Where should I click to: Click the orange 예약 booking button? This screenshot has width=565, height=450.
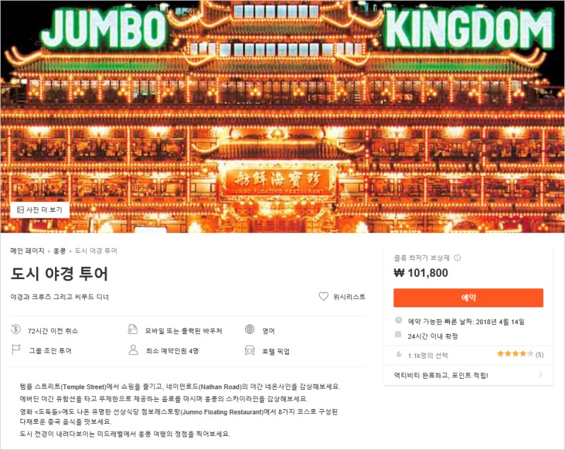468,297
